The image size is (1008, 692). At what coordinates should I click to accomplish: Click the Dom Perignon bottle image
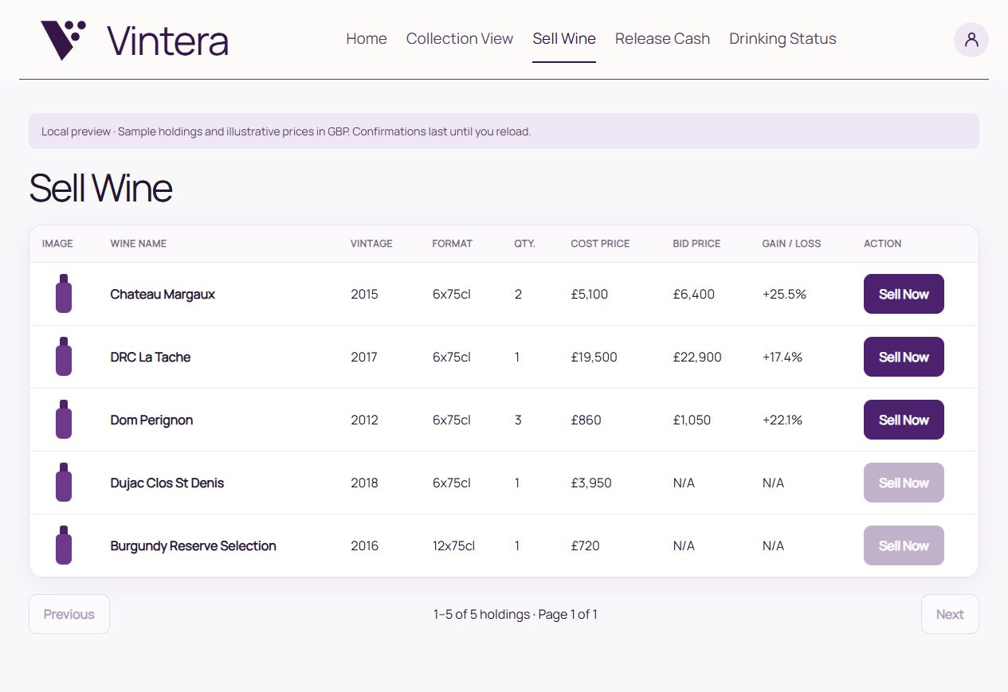64,420
